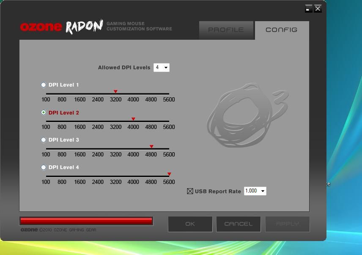Click 4000 on the DPI Level 3 scale

[x=133, y=154]
